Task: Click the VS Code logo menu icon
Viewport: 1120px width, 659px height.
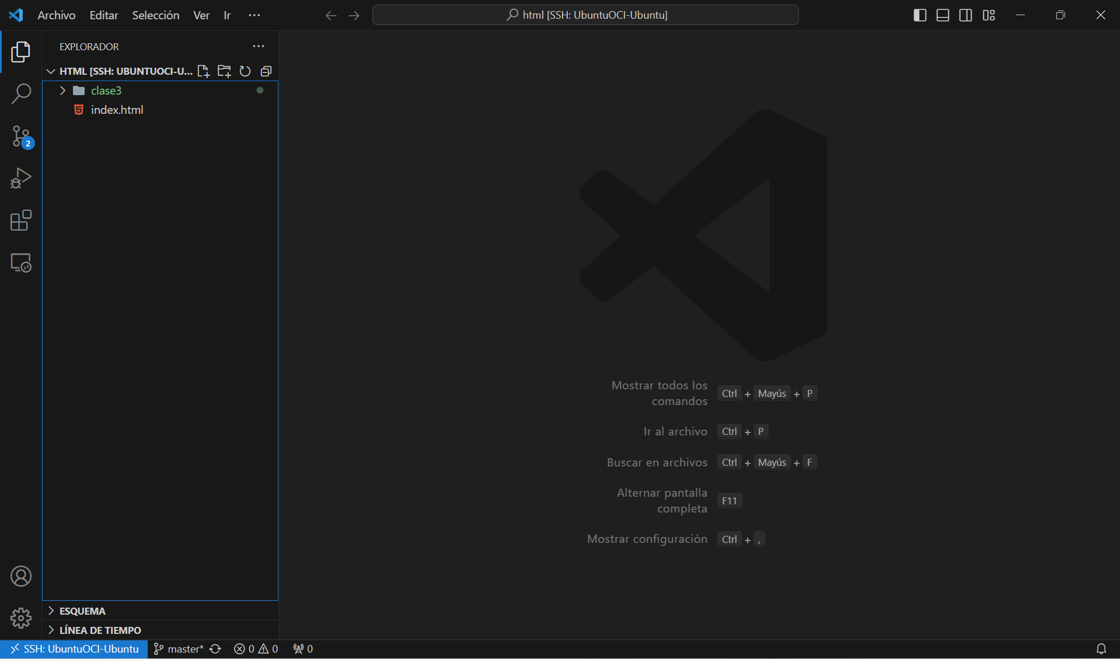Action: [16, 15]
